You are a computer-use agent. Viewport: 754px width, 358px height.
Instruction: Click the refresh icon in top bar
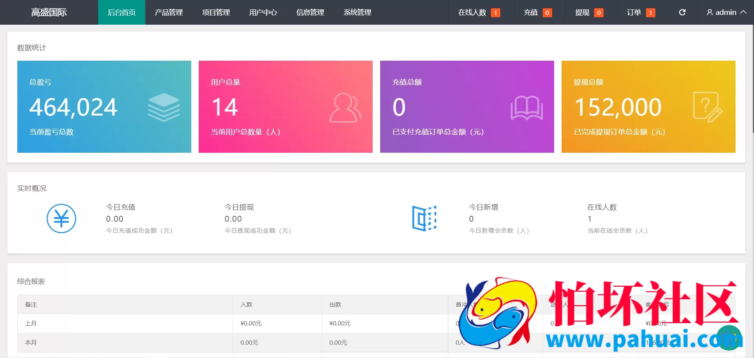point(682,12)
